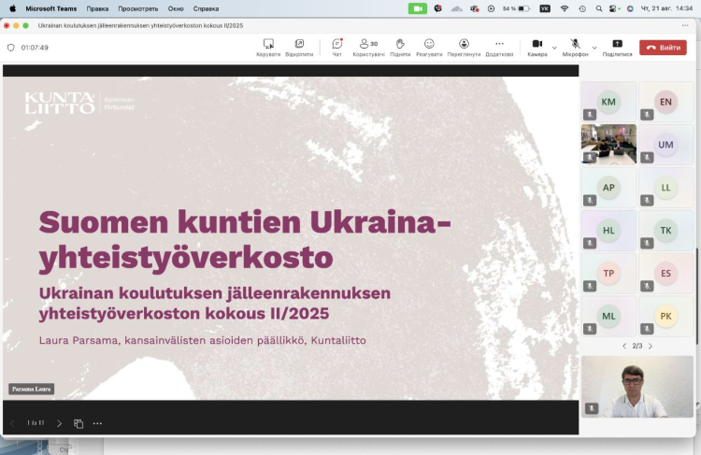Select the live video participant thumbnail
The height and width of the screenshot is (455, 701).
click(608, 144)
